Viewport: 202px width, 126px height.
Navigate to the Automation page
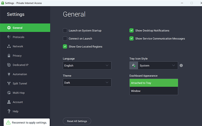click(x=25, y=74)
